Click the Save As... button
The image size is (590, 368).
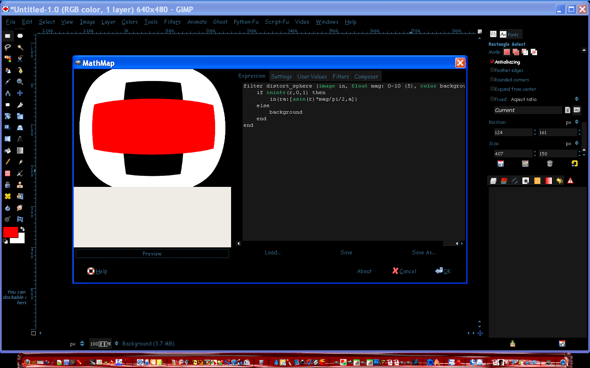coord(424,253)
